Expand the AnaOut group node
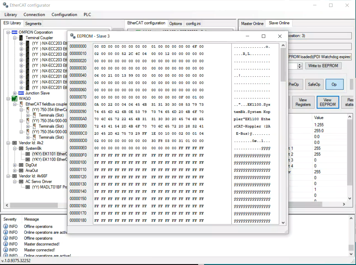 [15, 170]
